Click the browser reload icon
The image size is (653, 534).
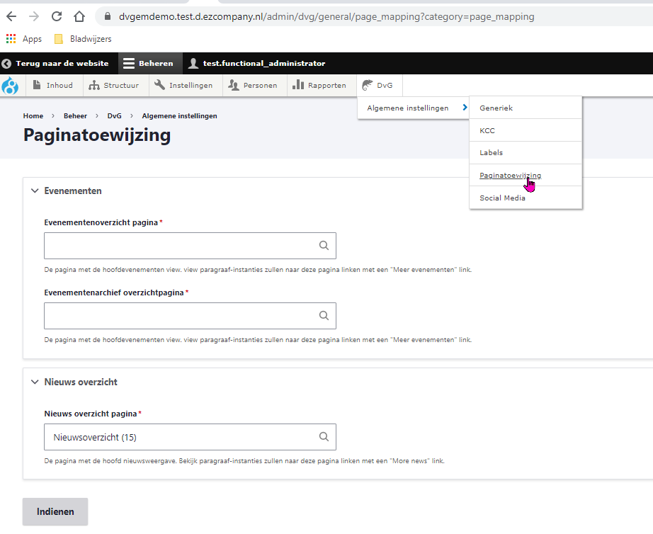click(x=57, y=16)
